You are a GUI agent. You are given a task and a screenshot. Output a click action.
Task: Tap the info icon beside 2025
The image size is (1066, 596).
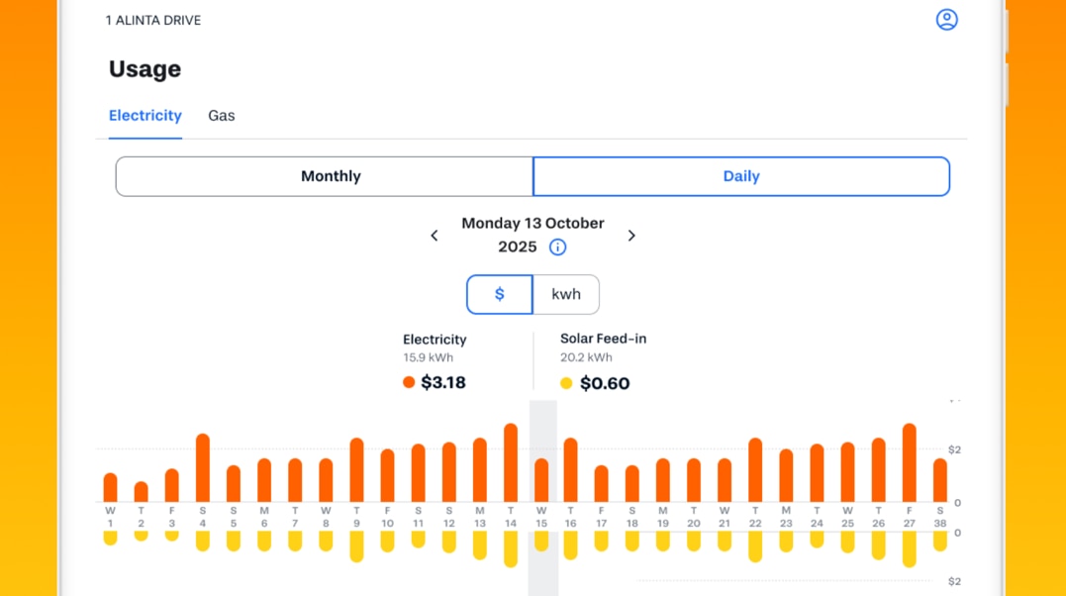(557, 247)
